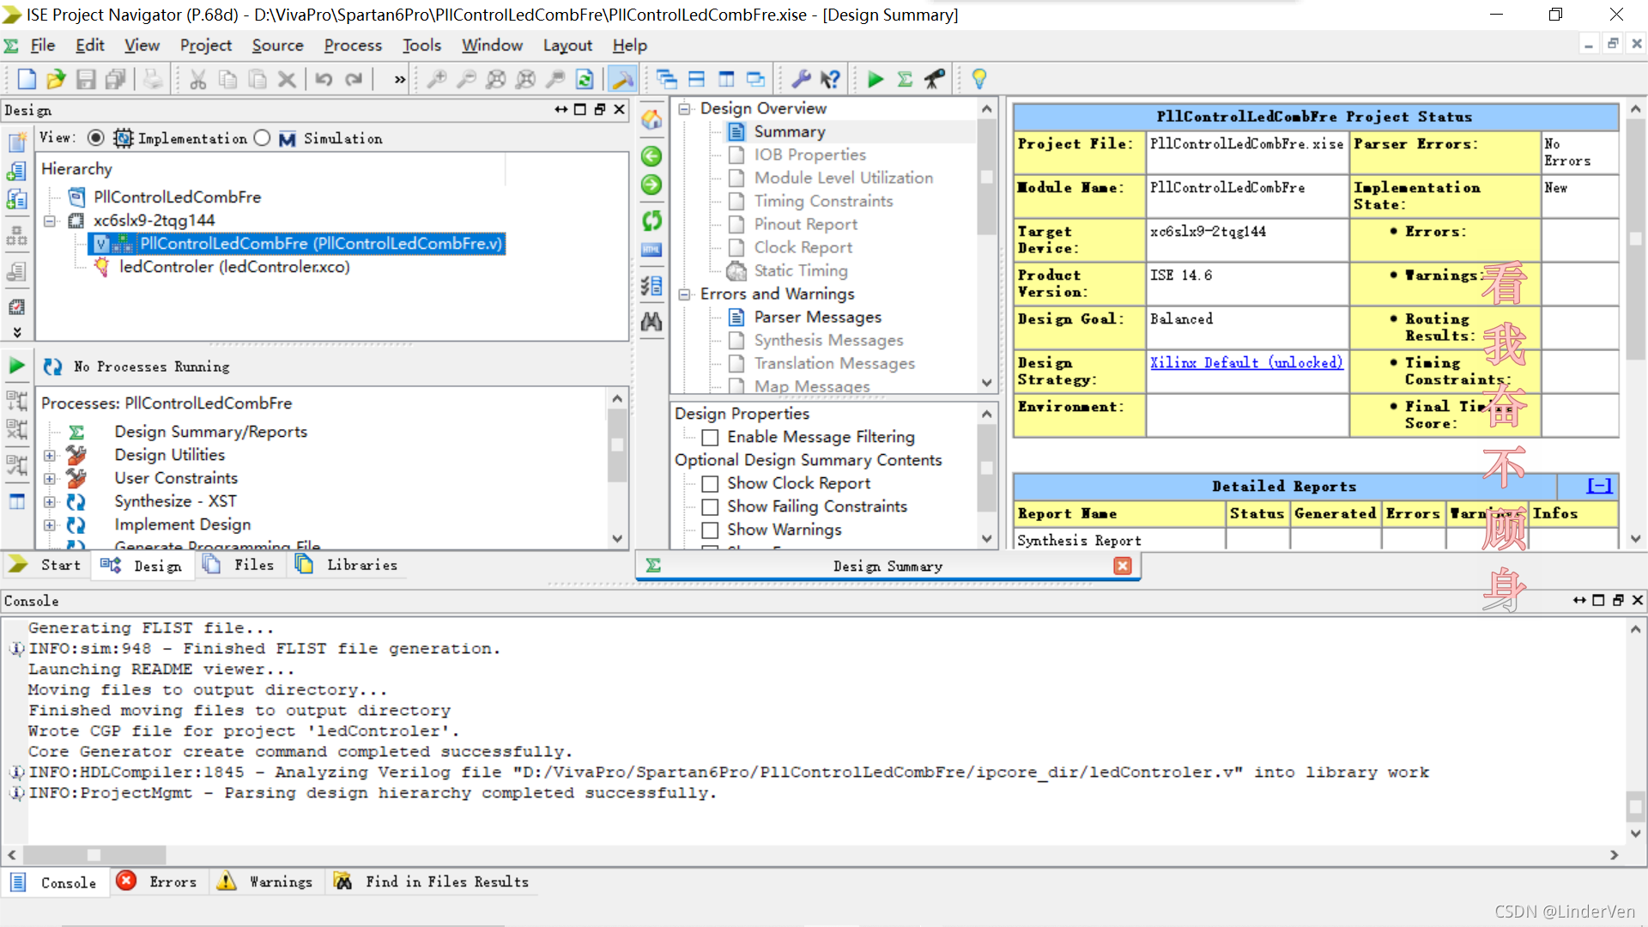Click the Cut scissors toolbar icon
Screen dimensions: 1648x927
coord(198,80)
